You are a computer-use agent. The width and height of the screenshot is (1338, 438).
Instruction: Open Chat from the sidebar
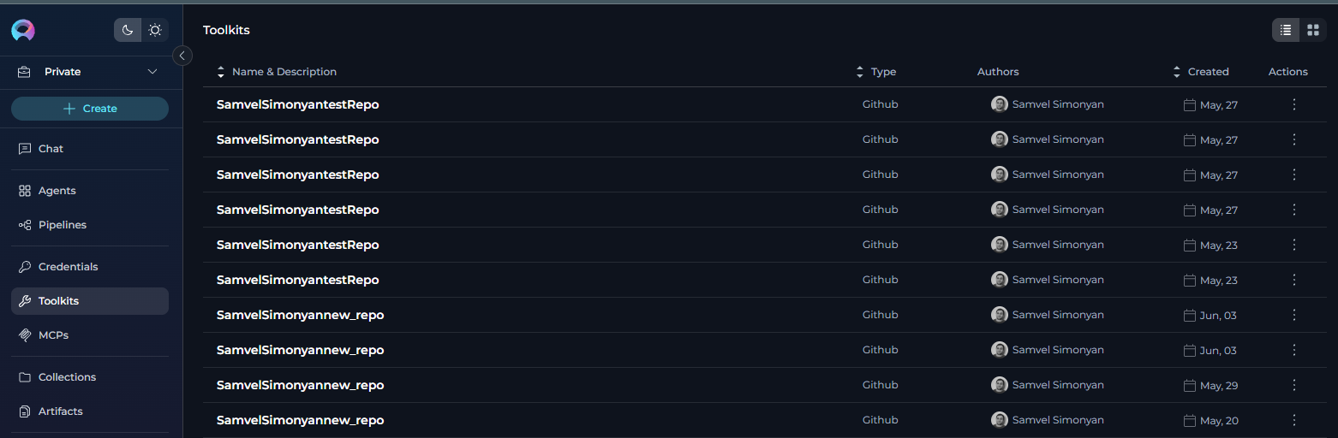click(x=51, y=149)
